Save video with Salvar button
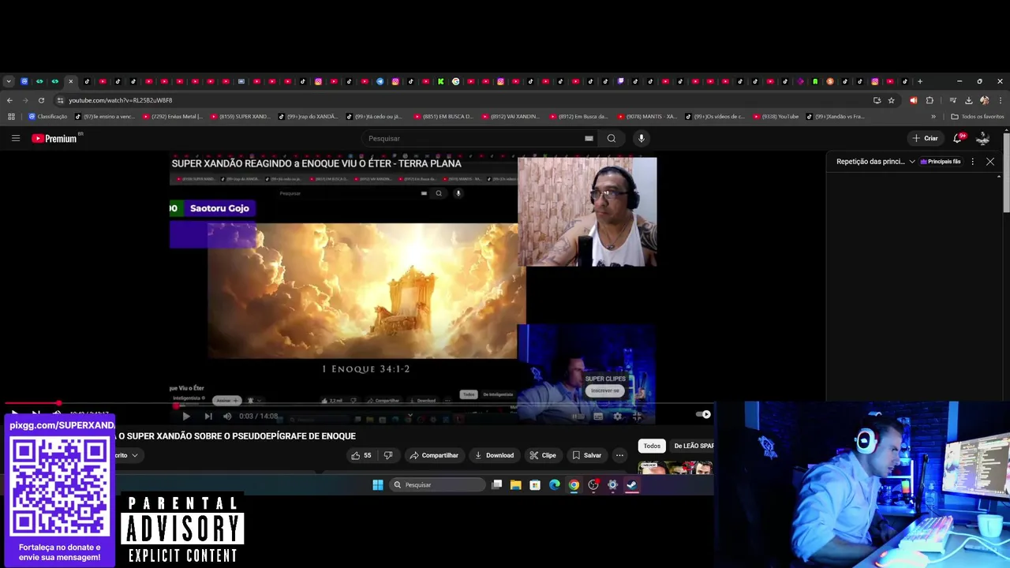This screenshot has width=1010, height=568. 587,455
